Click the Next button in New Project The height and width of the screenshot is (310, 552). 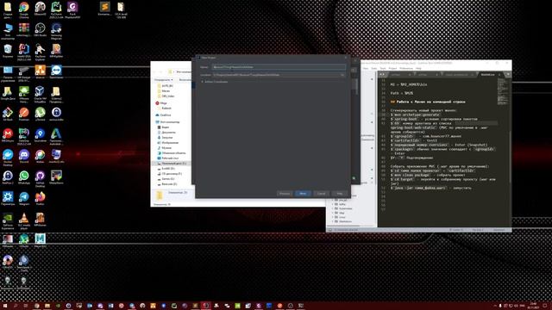[303, 193]
